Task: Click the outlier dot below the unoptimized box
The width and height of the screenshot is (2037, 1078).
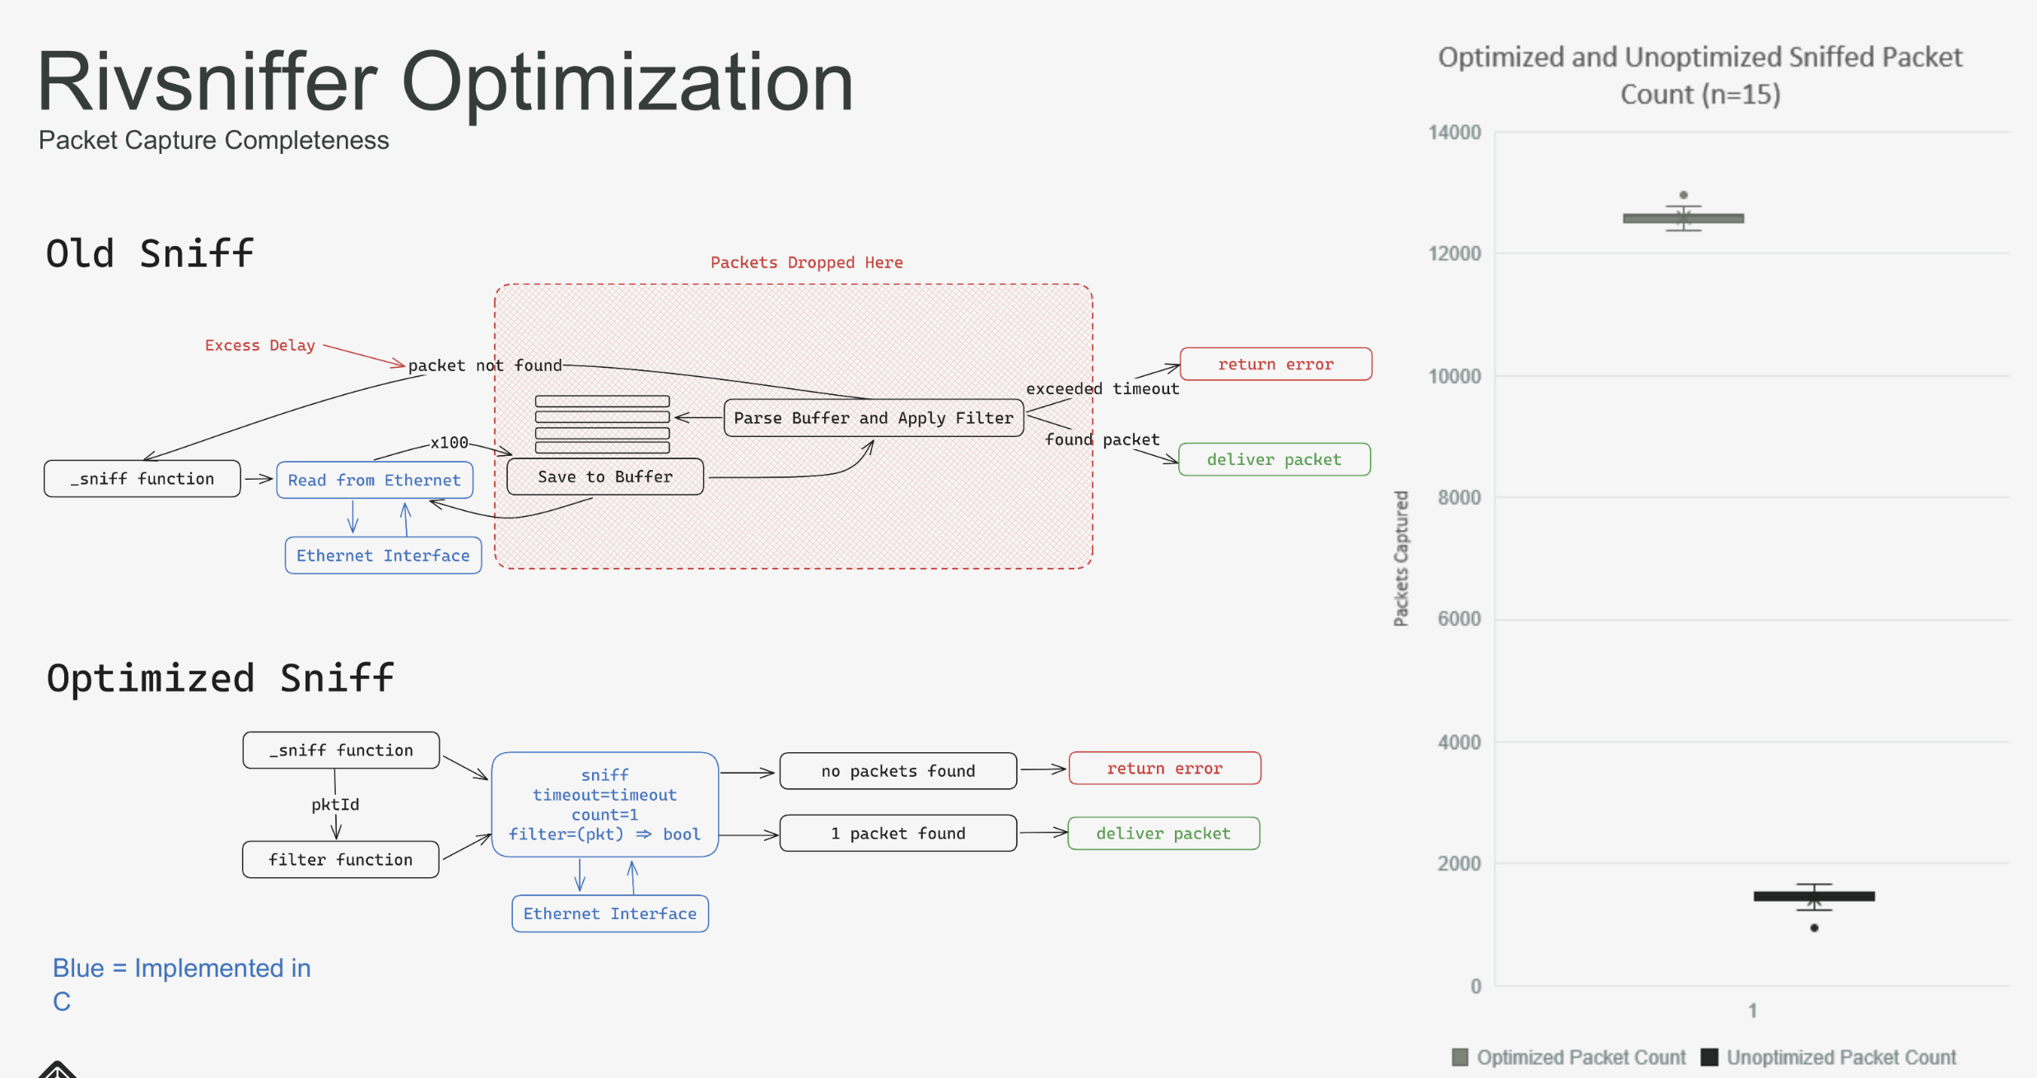Action: point(1814,928)
